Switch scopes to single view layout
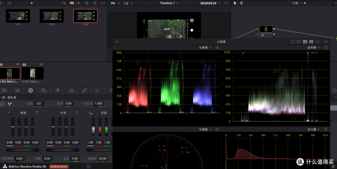337x169 pixels. 292,42
